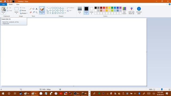
Task: Activate Color 2 background selector
Action: click(x=91, y=10)
